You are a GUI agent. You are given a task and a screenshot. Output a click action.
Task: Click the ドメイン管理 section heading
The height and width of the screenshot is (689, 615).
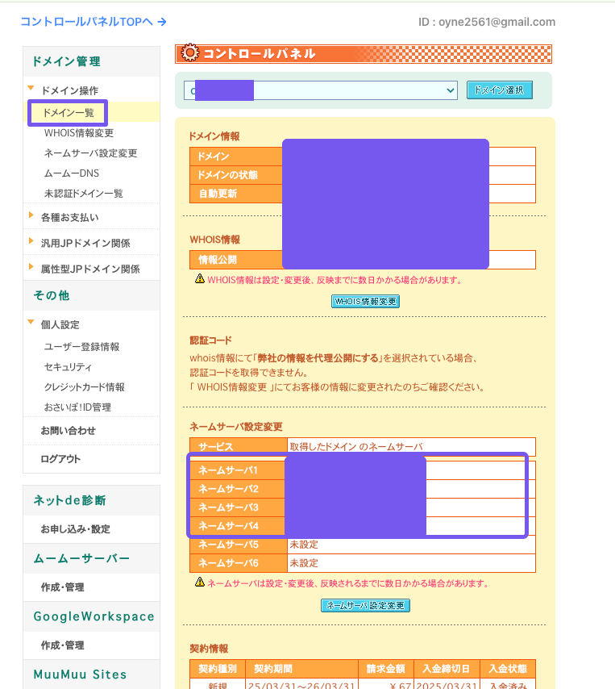pyautogui.click(x=66, y=61)
